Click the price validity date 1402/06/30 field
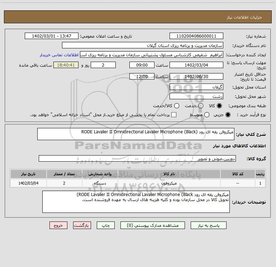 pos(196,76)
